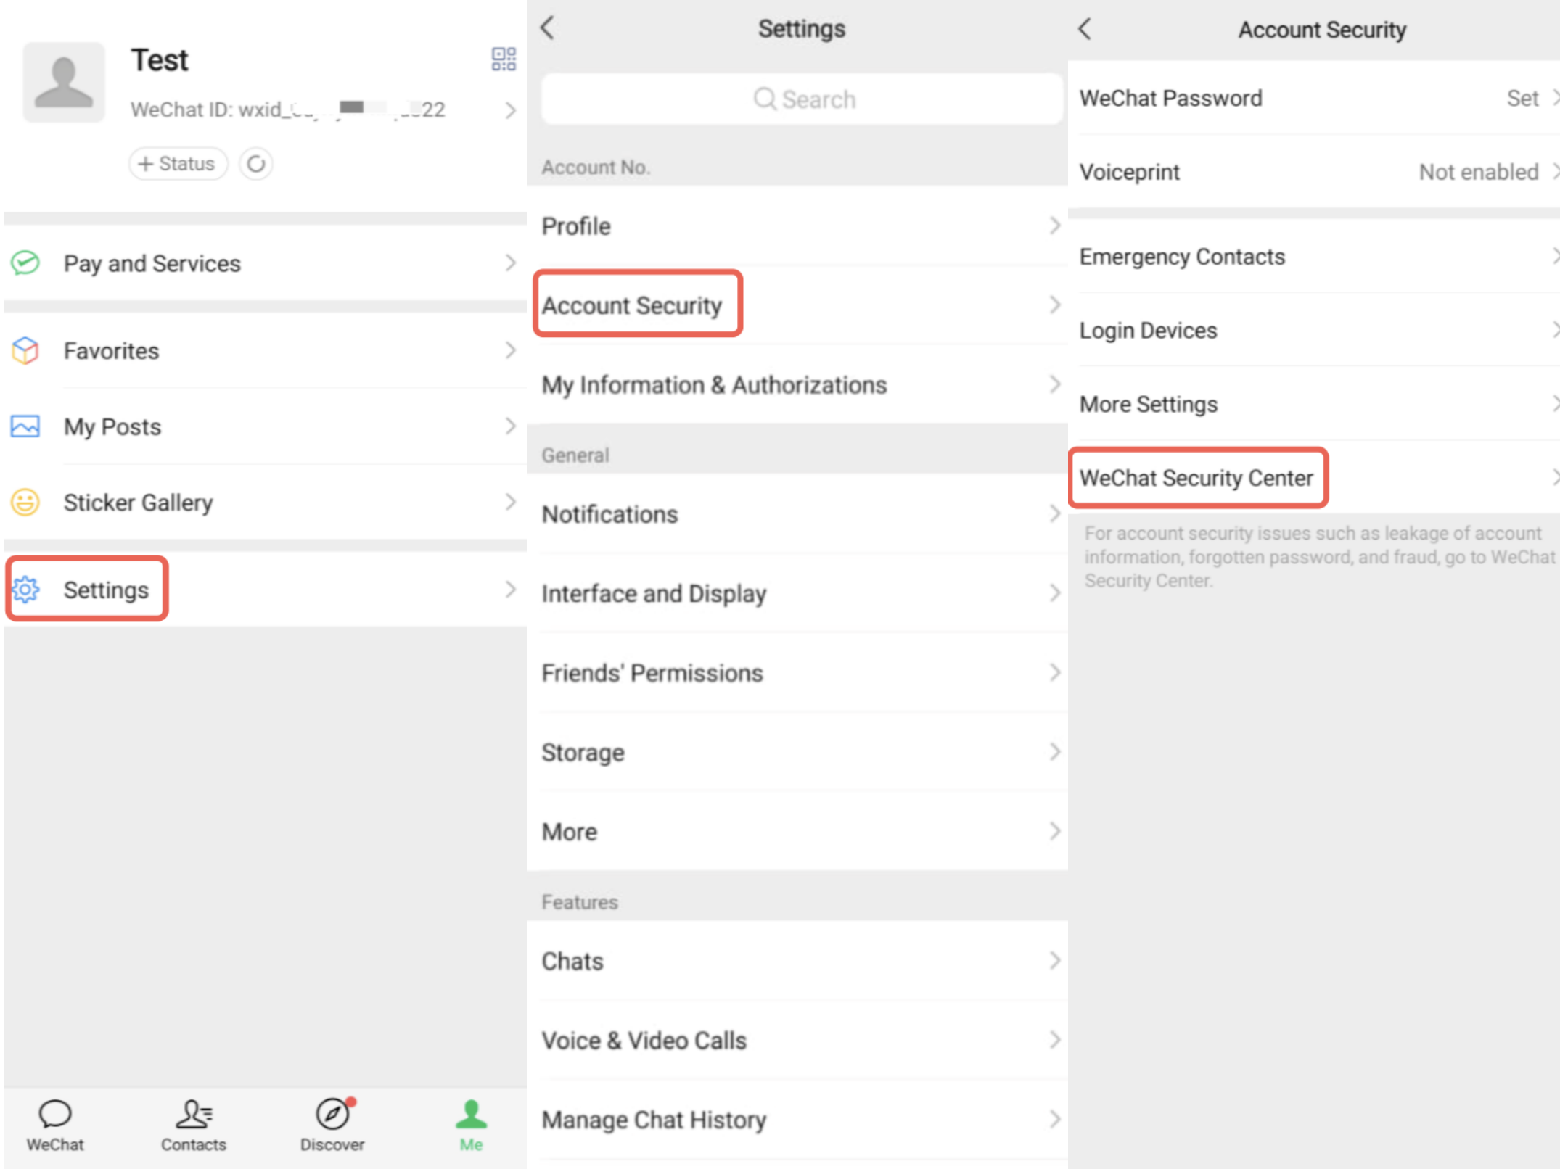The width and height of the screenshot is (1560, 1169).
Task: Tap the Favorites cube icon
Action: [25, 350]
